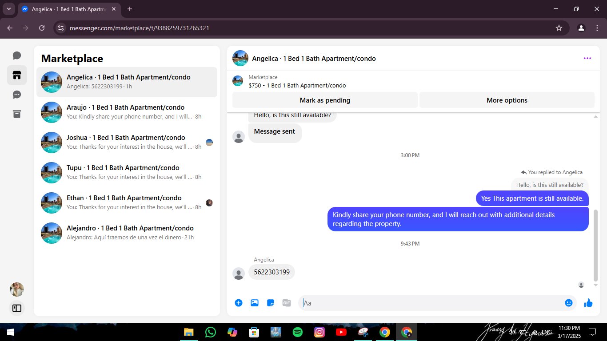Open the GIF picker icon
The image size is (607, 341).
point(287,303)
